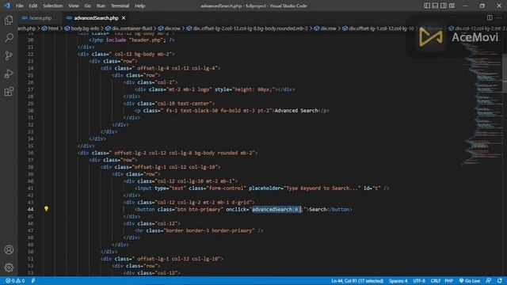Click 'border border-3 border-primary' class on line 47
This screenshot has height=285, width=507.
[209, 230]
